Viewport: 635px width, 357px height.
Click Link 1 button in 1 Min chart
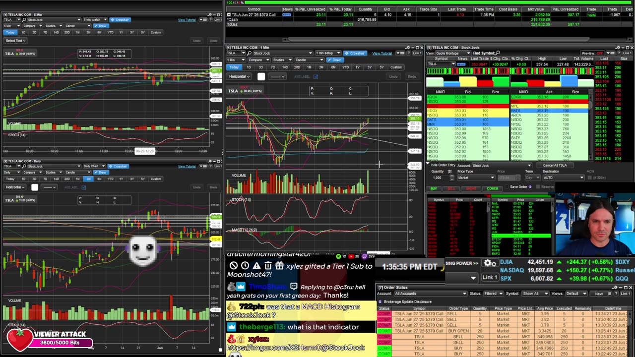click(x=417, y=53)
